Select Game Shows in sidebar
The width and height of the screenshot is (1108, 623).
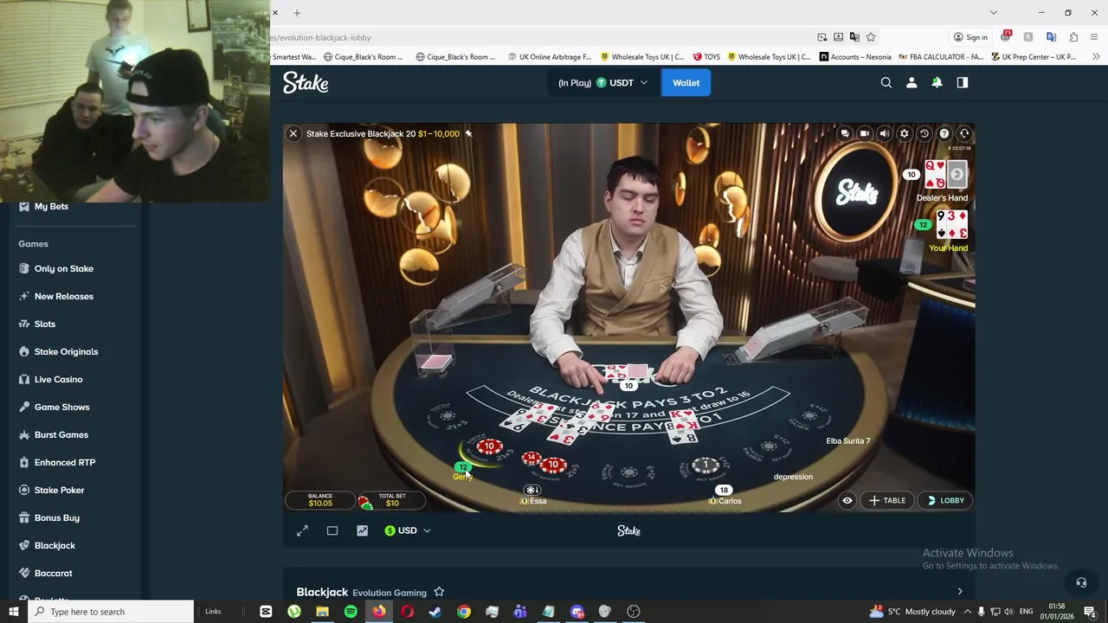click(x=61, y=407)
